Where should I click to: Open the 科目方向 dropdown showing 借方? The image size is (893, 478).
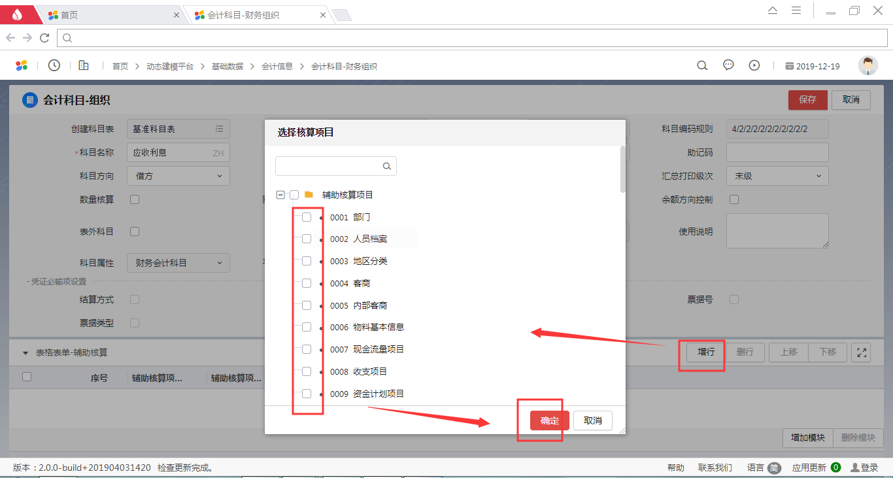click(x=178, y=176)
